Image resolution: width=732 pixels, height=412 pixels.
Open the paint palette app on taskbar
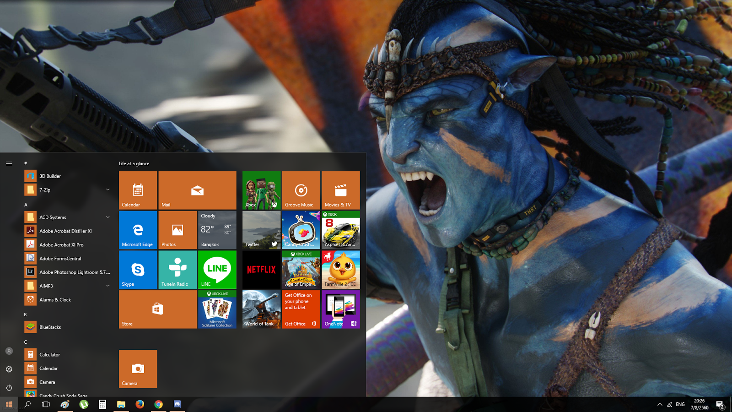[x=65, y=404]
